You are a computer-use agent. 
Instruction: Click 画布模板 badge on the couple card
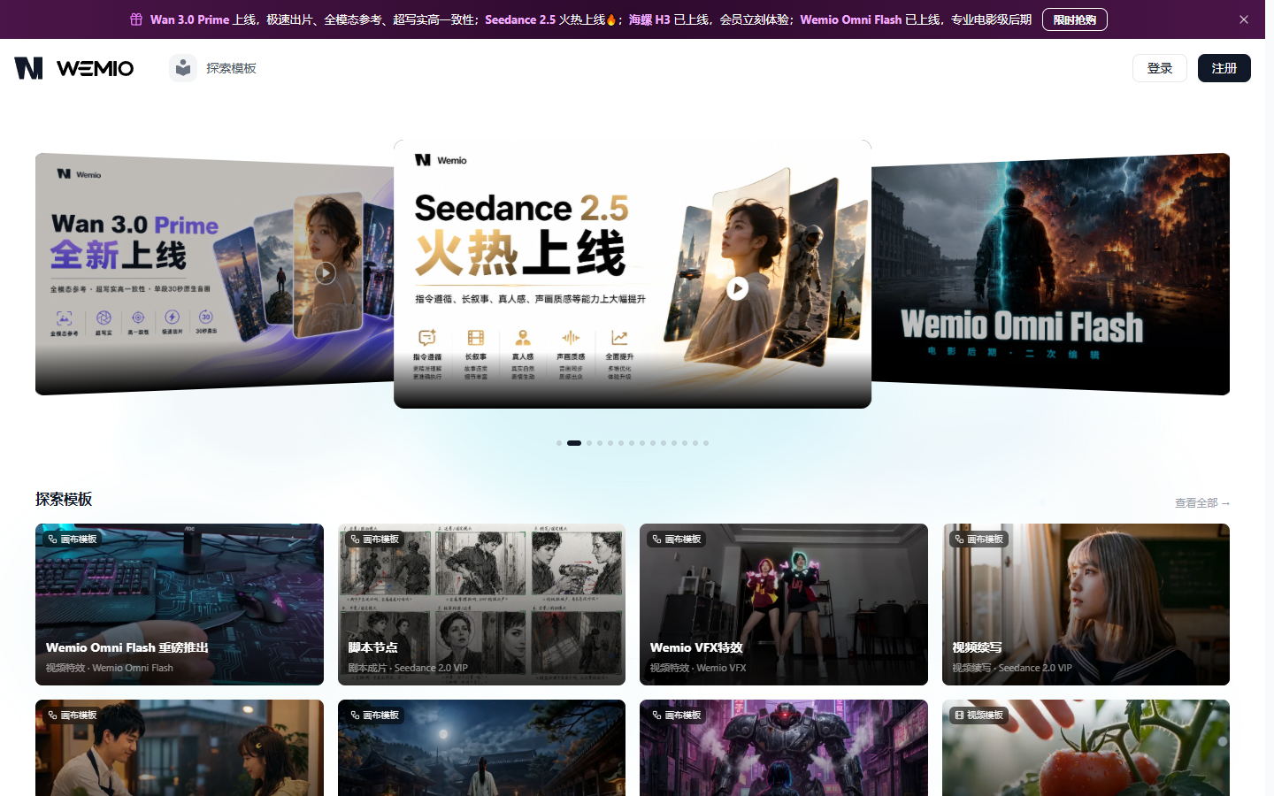coord(72,715)
